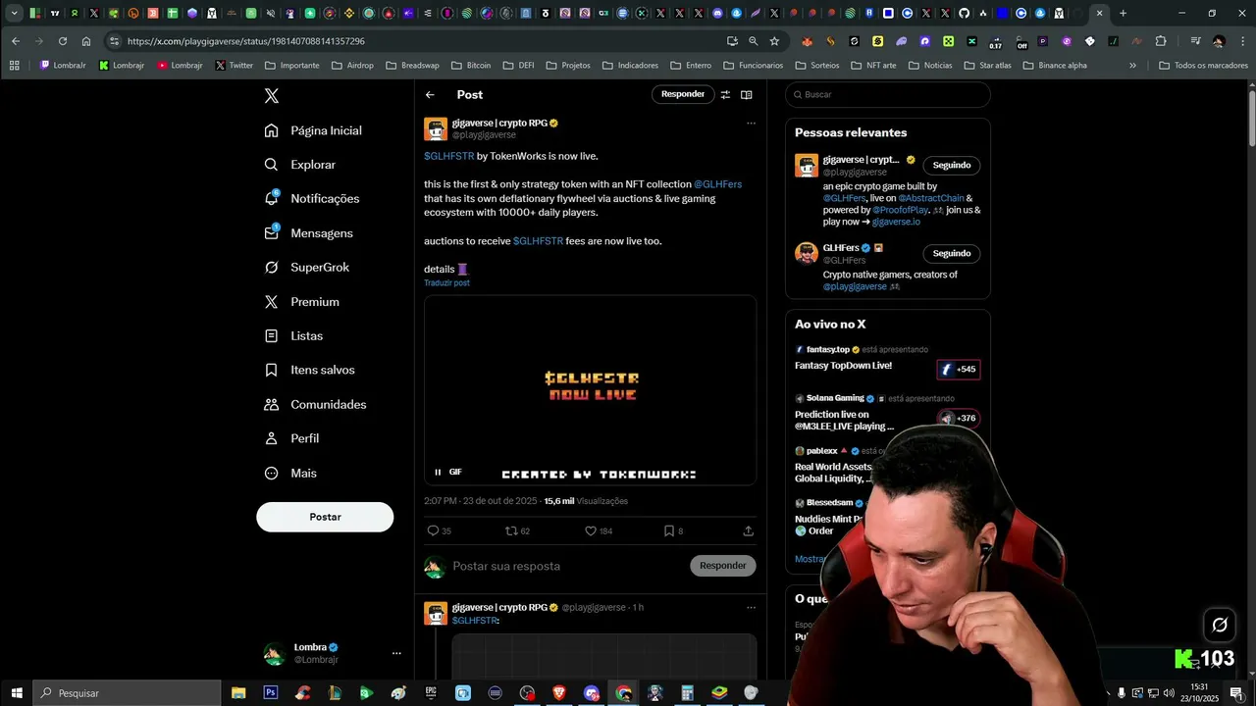The width and height of the screenshot is (1256, 706).
Task: Open a new browser tab
Action: click(1123, 14)
